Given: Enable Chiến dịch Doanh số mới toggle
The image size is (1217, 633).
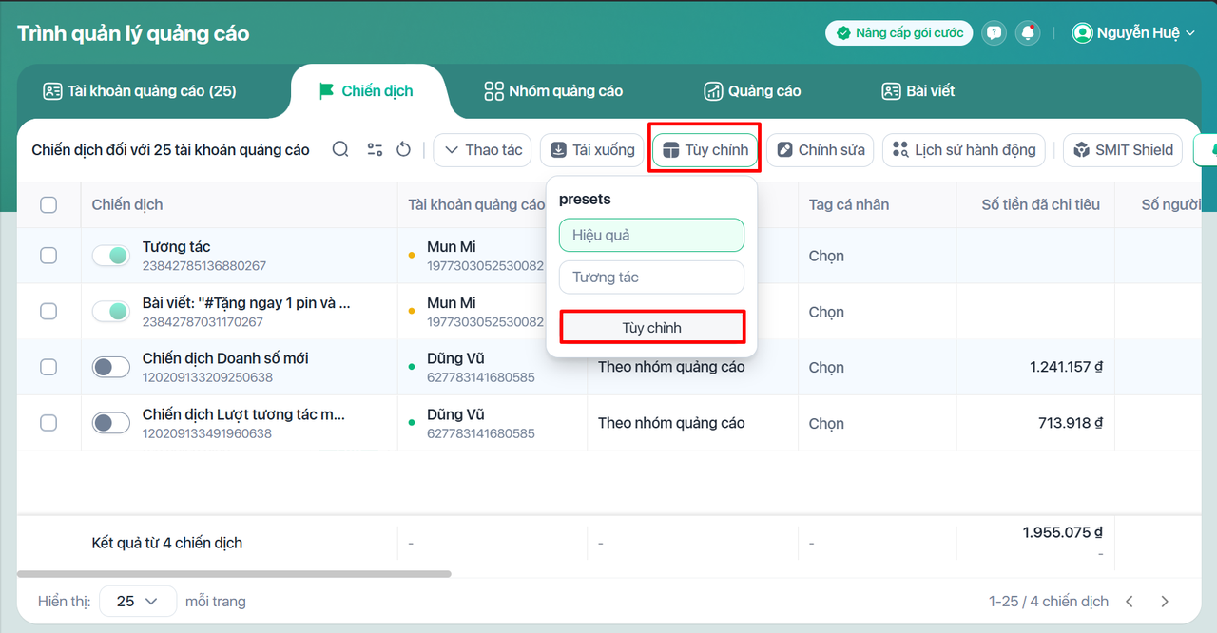Looking at the screenshot, I should [111, 367].
